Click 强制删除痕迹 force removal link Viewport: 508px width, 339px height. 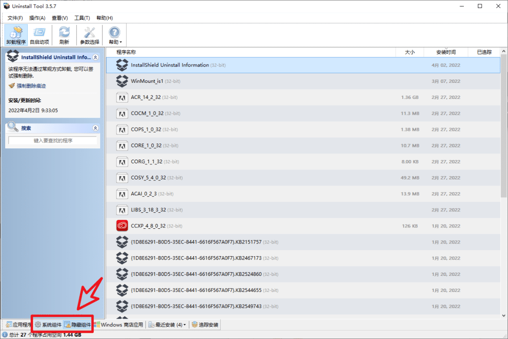31,86
